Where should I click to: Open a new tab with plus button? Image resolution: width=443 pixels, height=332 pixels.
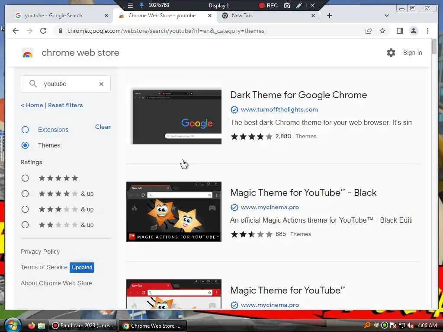coord(329,16)
